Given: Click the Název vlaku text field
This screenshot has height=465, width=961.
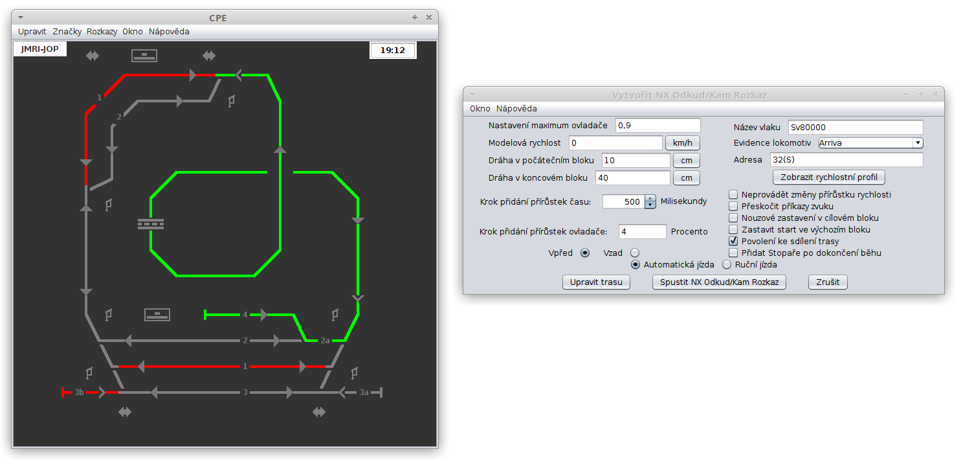Looking at the screenshot, I should point(855,127).
